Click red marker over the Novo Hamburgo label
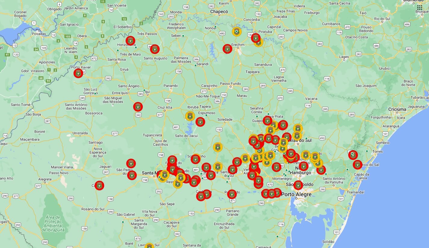 tap(303, 166)
